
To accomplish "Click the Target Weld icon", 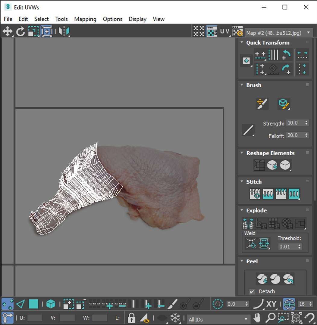I will pos(251,243).
